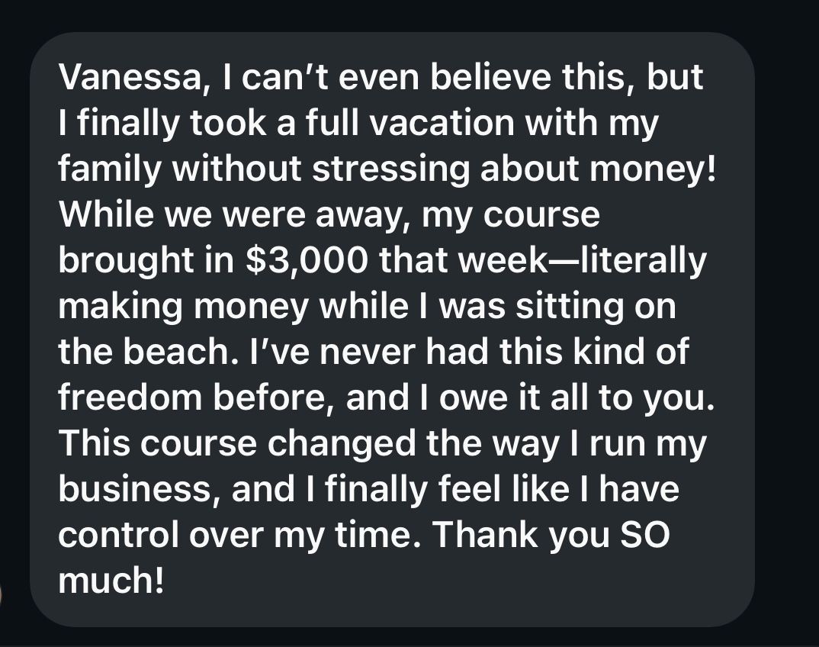The height and width of the screenshot is (647, 819).
Task: Click the word "business," in the message
Action: [x=140, y=489]
